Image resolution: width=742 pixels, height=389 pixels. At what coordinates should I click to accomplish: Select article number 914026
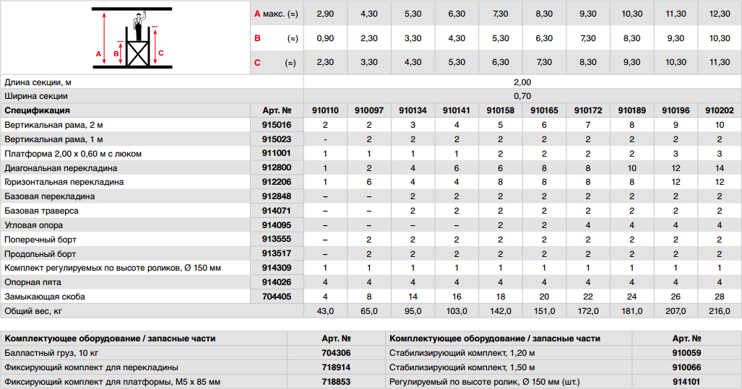[x=277, y=282]
